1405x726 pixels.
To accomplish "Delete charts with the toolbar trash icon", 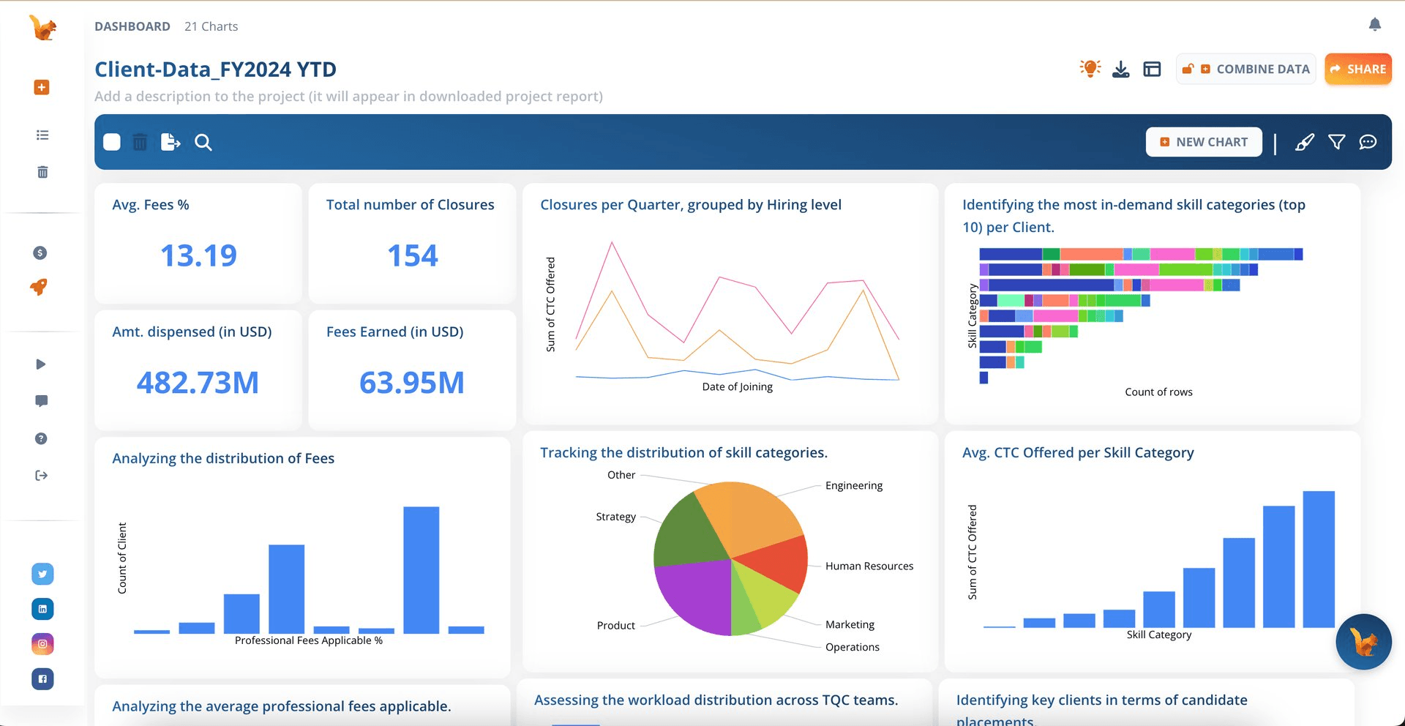I will pyautogui.click(x=140, y=142).
